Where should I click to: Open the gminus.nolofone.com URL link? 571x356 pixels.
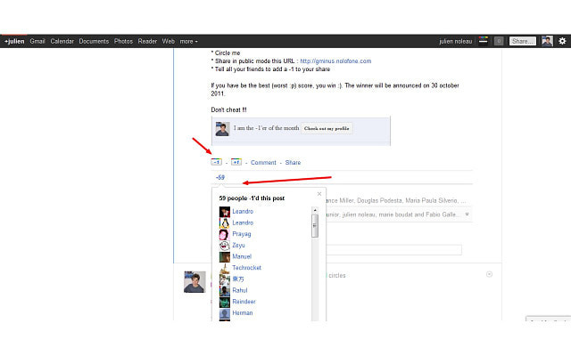click(x=335, y=61)
